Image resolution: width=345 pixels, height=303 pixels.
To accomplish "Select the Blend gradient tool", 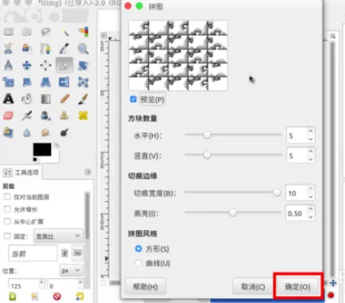I will pos(45,99).
